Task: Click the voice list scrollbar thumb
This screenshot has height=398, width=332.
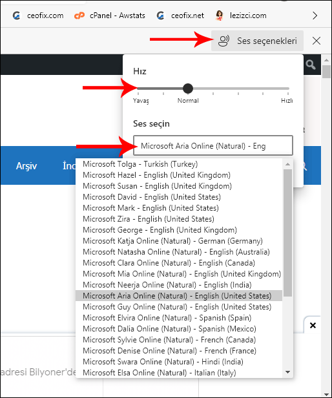Action: [x=287, y=233]
